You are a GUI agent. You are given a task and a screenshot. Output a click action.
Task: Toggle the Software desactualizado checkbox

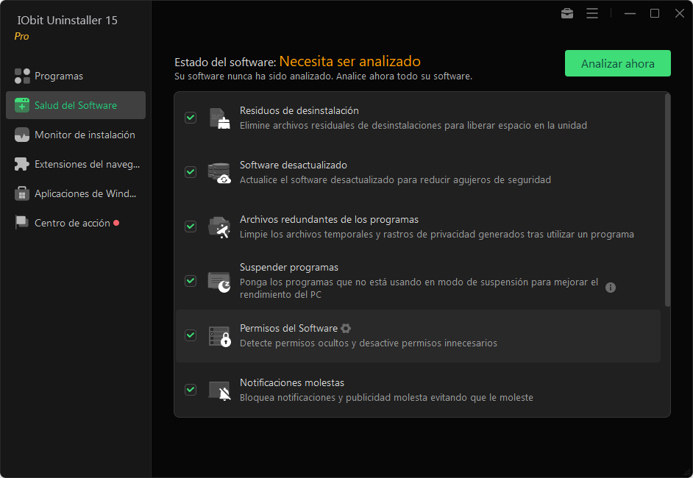click(x=191, y=172)
